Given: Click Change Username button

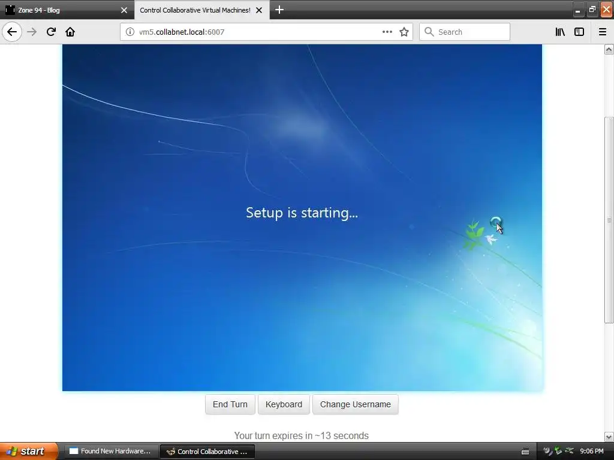Looking at the screenshot, I should pos(355,404).
